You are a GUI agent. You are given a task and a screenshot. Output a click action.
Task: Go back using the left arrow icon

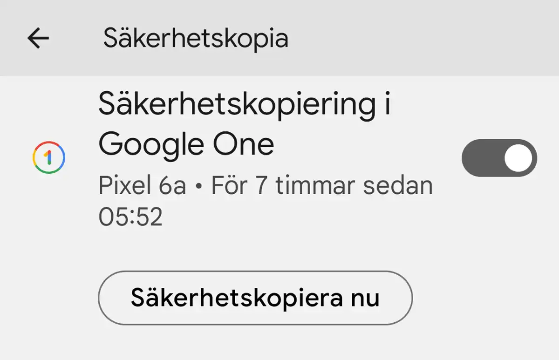[x=38, y=38]
